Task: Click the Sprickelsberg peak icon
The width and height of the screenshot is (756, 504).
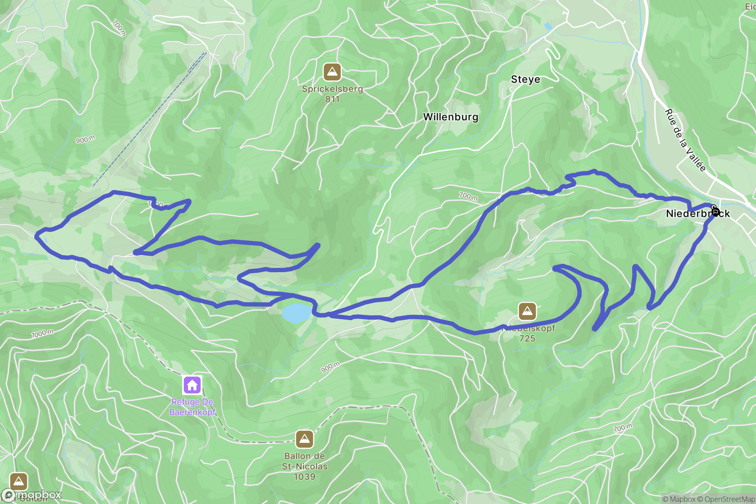Action: [x=332, y=72]
